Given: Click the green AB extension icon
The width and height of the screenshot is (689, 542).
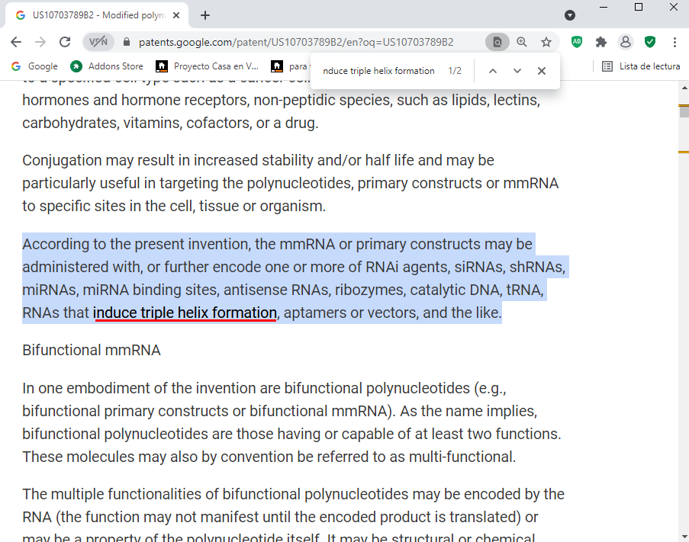Looking at the screenshot, I should (x=577, y=42).
